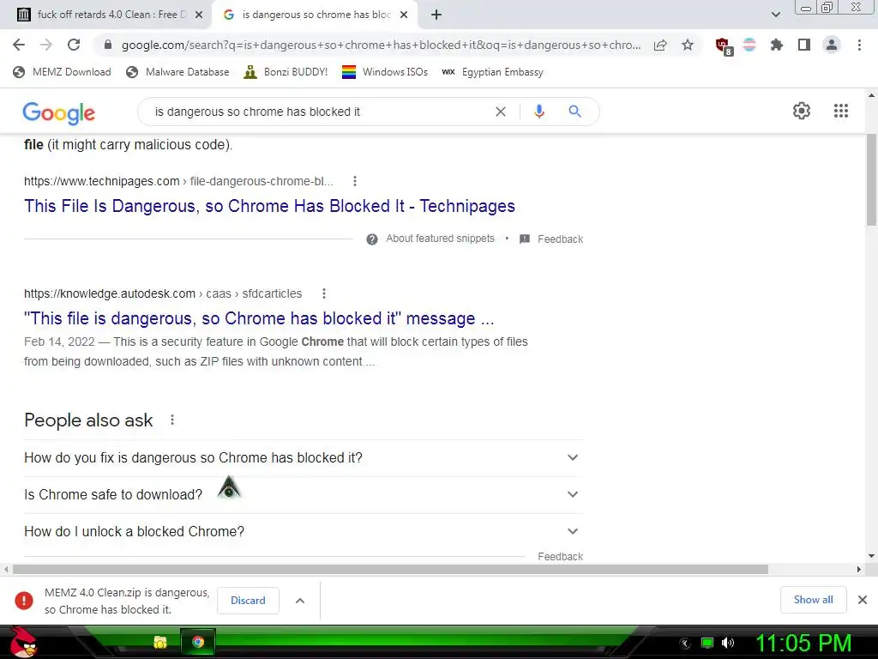Open the Technipages result title link
Viewport: 878px width, 659px height.
(269, 206)
